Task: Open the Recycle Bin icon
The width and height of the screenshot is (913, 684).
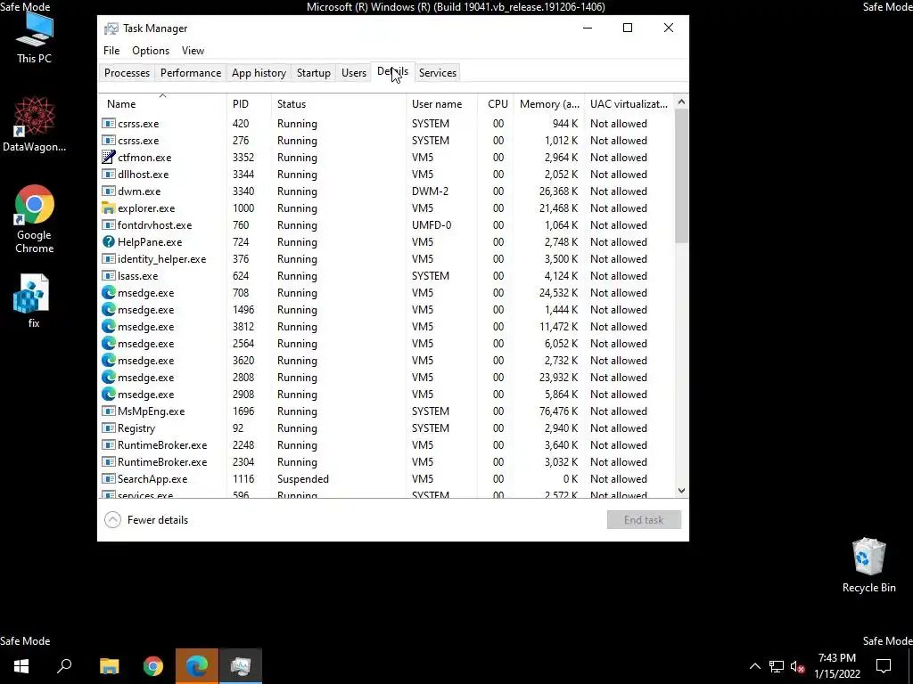Action: click(x=868, y=565)
